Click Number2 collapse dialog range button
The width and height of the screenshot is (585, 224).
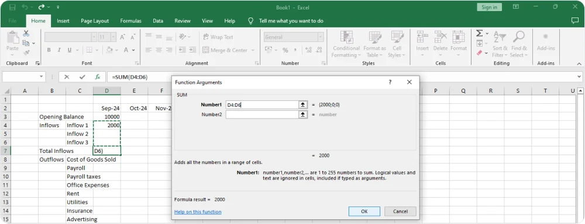[x=302, y=114]
